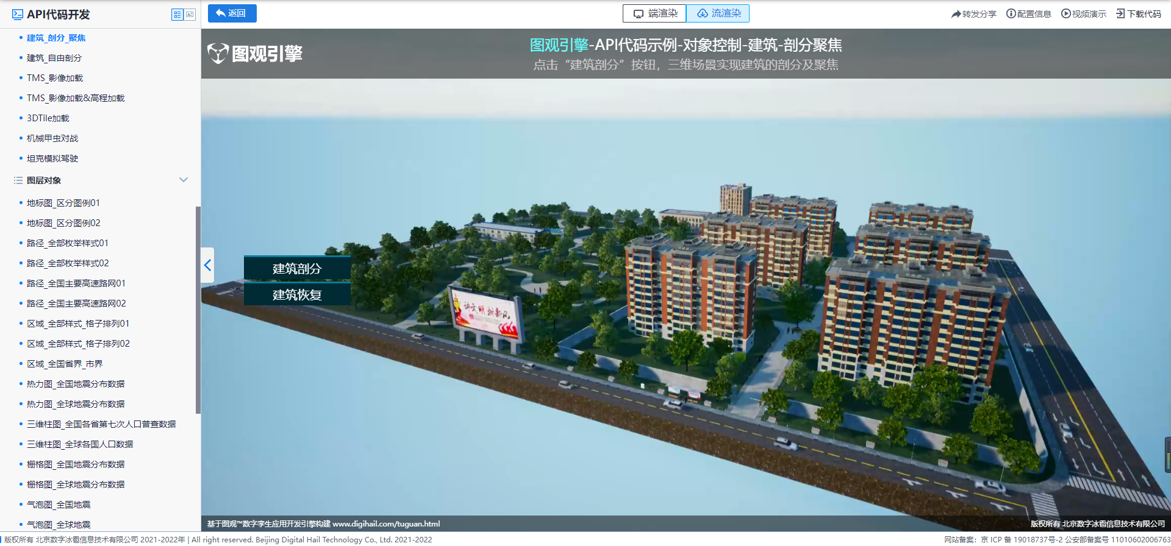Open 三维柱图_全球各国人口数据
The image size is (1171, 546).
(80, 444)
